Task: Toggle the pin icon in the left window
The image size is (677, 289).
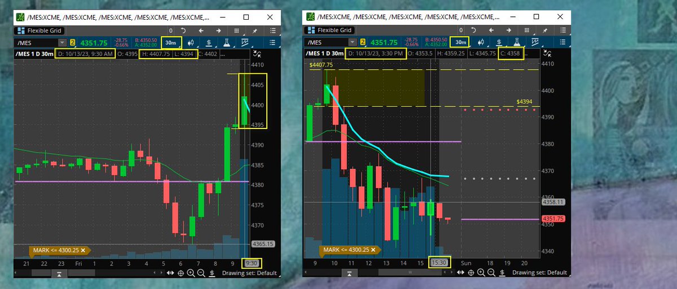Action: (x=256, y=30)
